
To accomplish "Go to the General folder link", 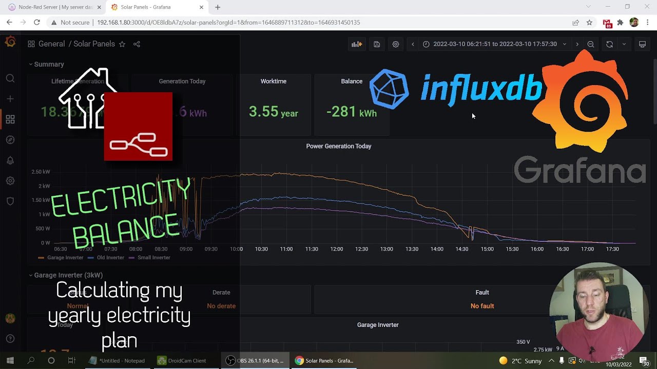I will [51, 44].
